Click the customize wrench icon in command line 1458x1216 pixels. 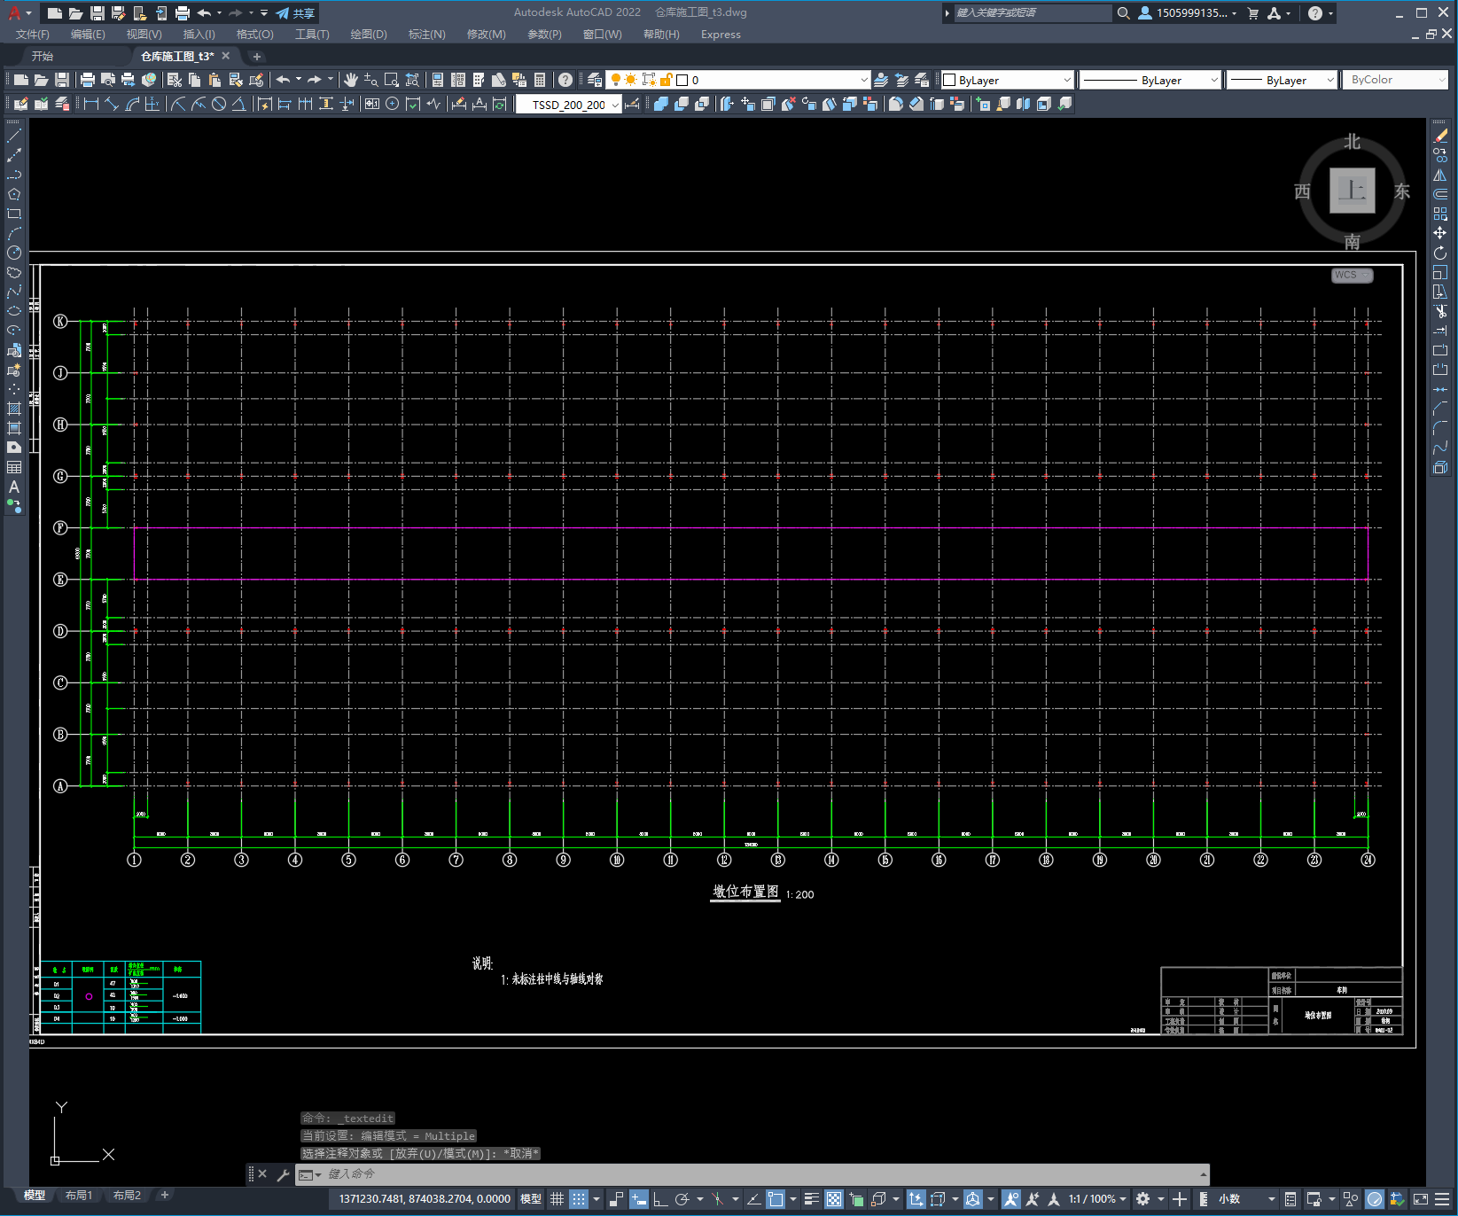284,1174
